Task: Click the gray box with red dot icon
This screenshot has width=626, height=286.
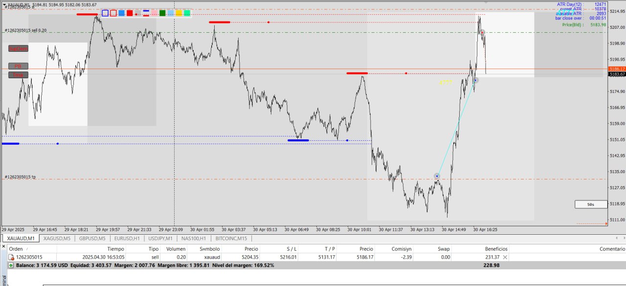Action: click(137, 13)
